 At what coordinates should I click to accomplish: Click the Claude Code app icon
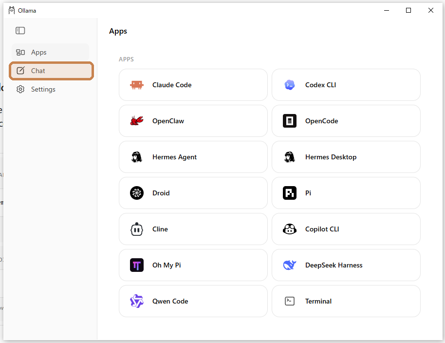click(x=137, y=85)
